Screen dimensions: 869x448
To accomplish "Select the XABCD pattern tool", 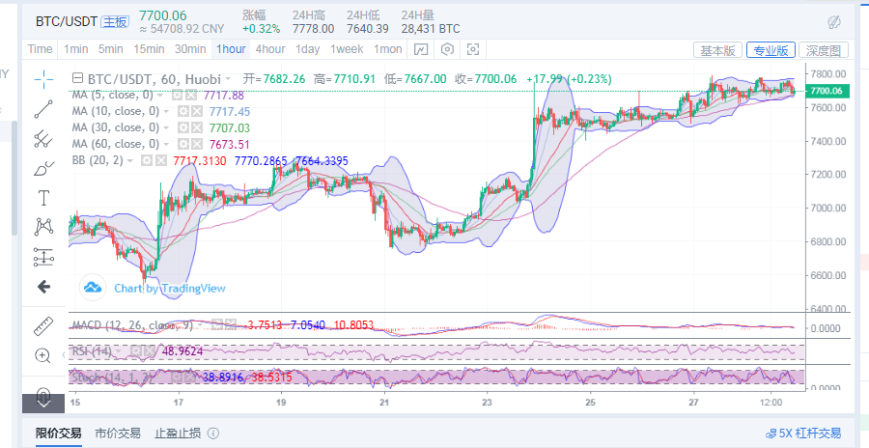I will pyautogui.click(x=43, y=227).
